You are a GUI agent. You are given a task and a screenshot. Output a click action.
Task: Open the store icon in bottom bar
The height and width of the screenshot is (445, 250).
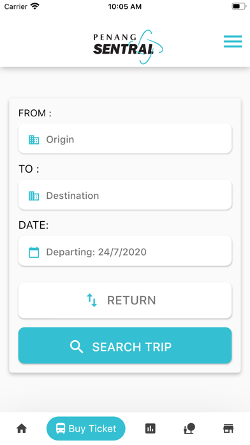click(x=228, y=428)
